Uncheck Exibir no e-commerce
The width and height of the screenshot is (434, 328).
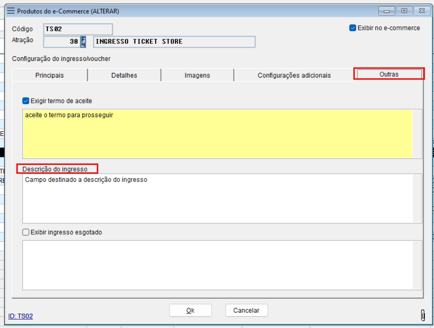click(x=353, y=28)
